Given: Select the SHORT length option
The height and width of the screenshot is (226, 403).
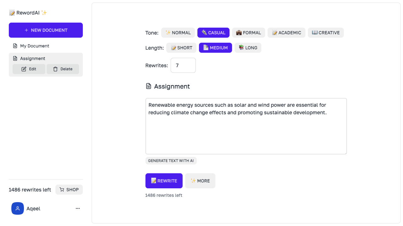Looking at the screenshot, I should pyautogui.click(x=181, y=47).
